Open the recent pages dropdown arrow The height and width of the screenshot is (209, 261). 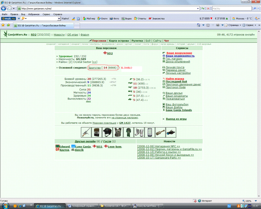(x=14, y=8)
